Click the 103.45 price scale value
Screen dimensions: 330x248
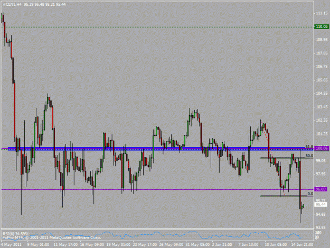[x=322, y=107]
